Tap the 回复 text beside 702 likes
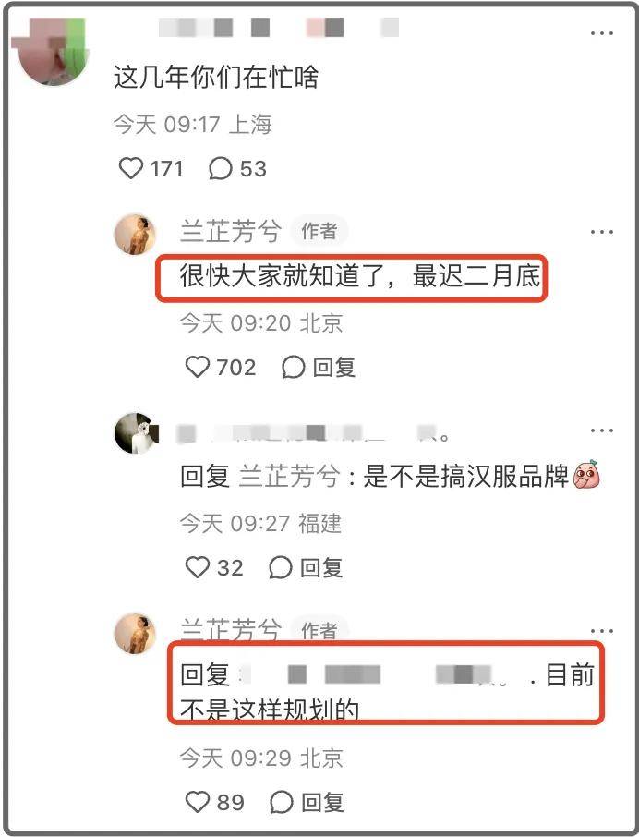This screenshot has height=837, width=639. (334, 368)
